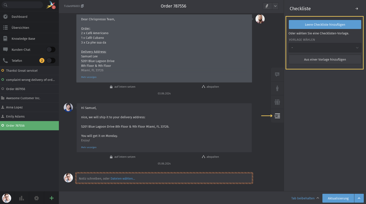Open the ticket conversation sidebar tab
The height and width of the screenshot is (204, 366).
pyautogui.click(x=277, y=74)
